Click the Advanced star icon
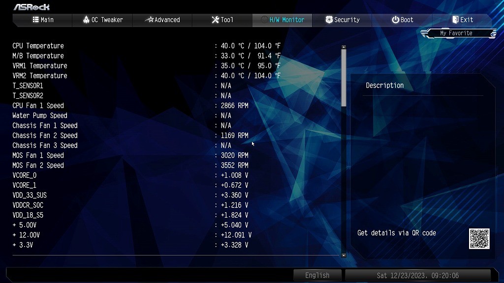 pos(149,20)
